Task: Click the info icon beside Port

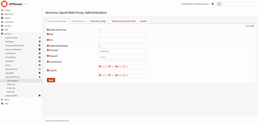Action: 48,40
